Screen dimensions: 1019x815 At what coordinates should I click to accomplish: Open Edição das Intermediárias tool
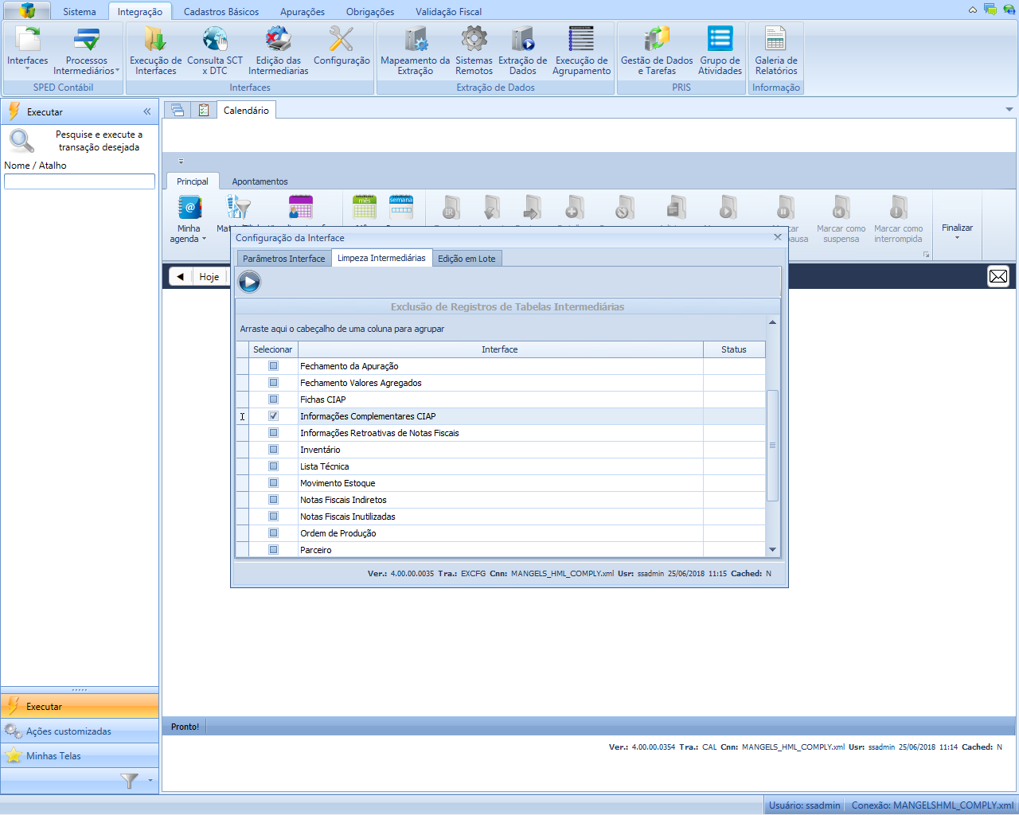pos(278,50)
